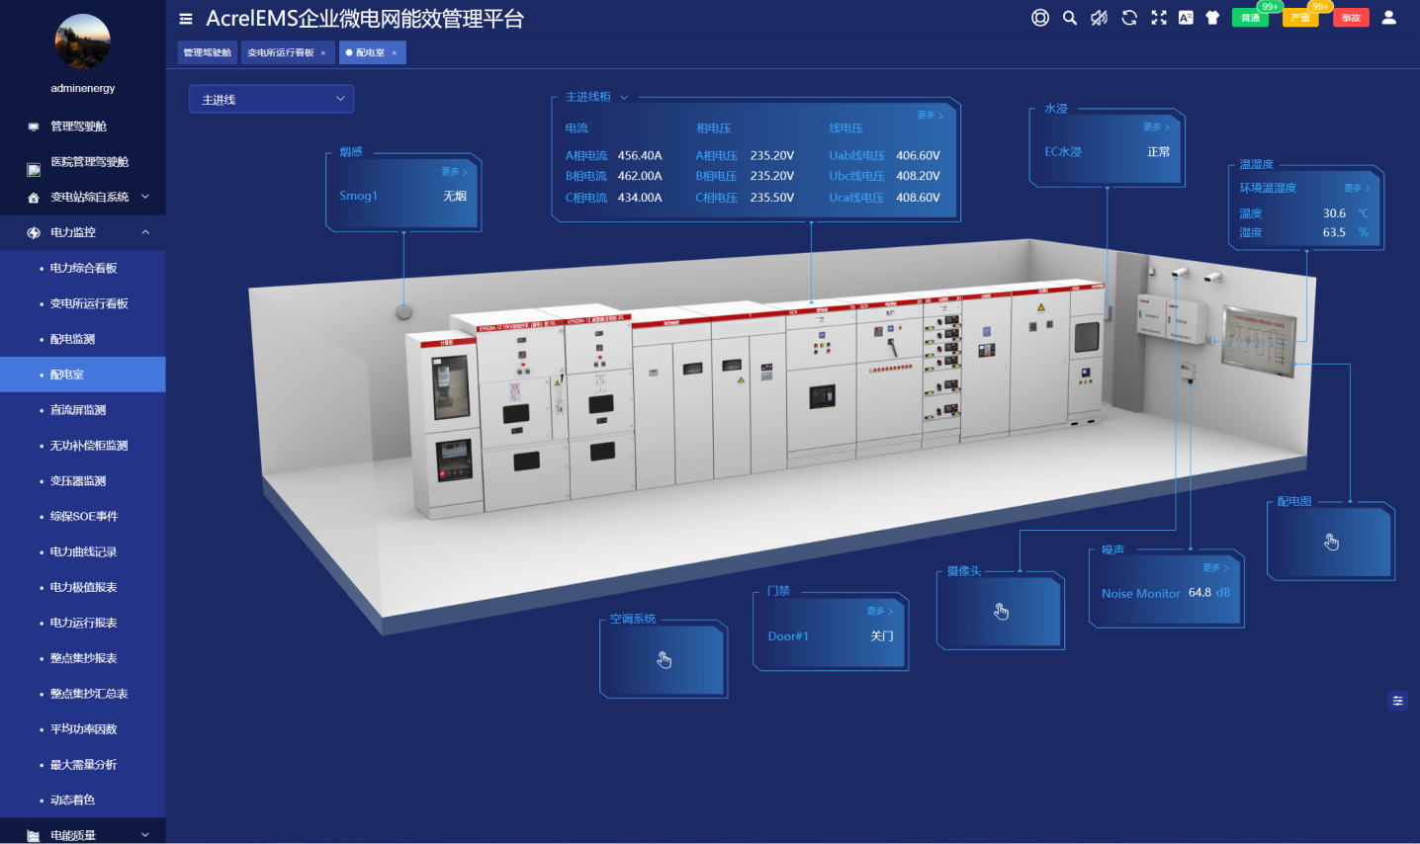Open the language translation icon
1420x844 pixels.
point(1186,18)
